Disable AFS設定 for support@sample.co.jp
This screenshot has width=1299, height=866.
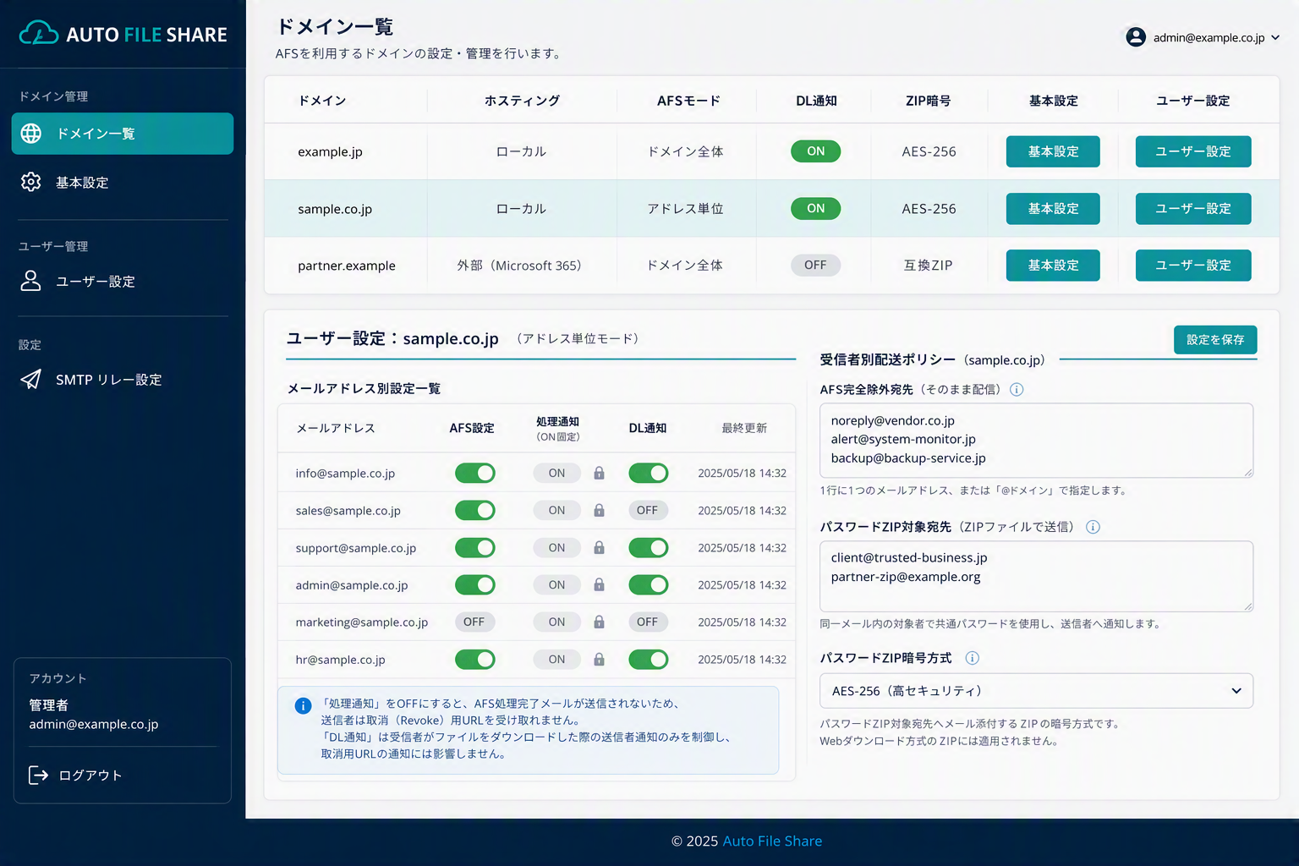(475, 547)
